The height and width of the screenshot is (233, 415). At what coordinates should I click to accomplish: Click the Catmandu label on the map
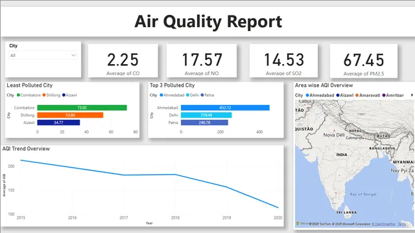355,138
